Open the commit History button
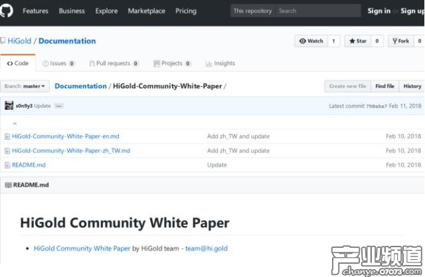Screen dimensions: 425x277 point(412,86)
